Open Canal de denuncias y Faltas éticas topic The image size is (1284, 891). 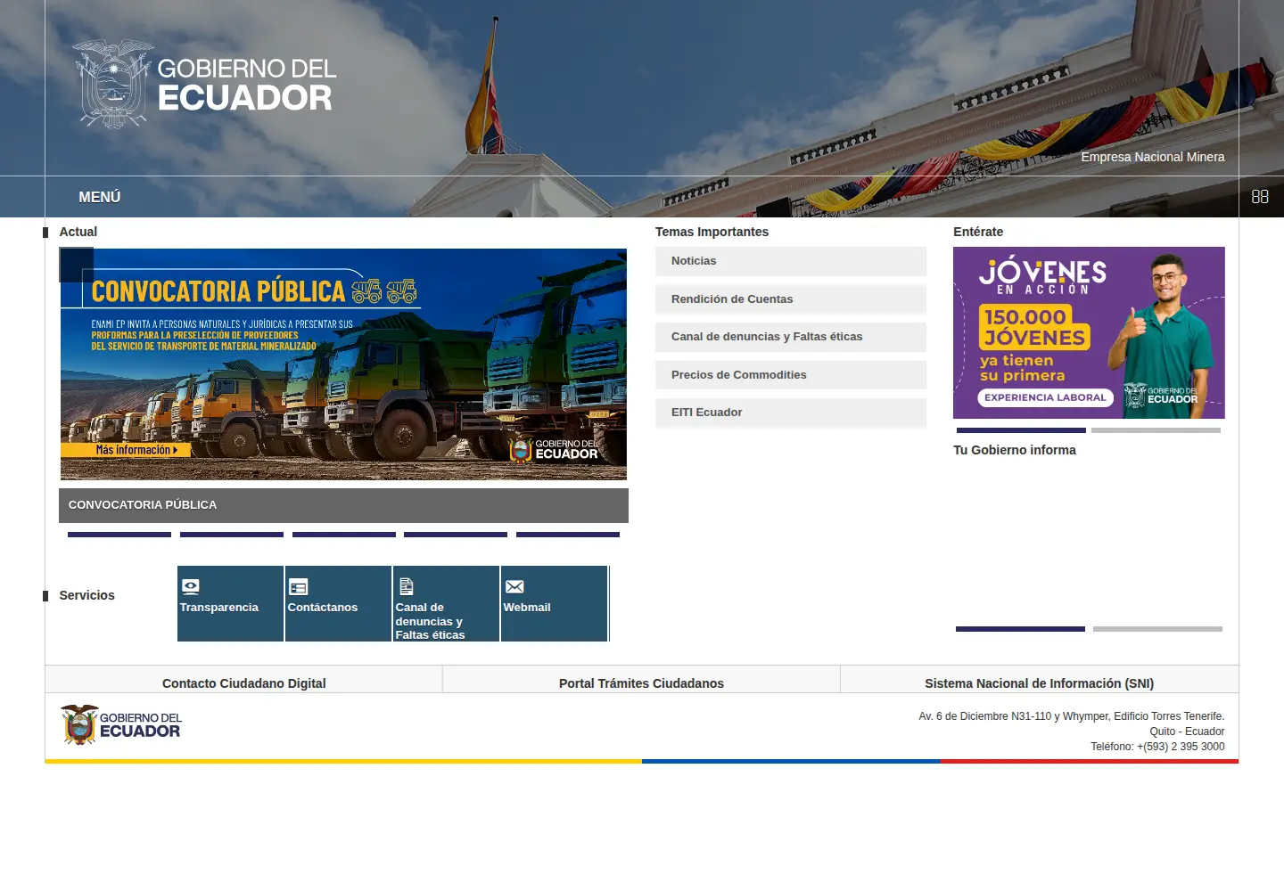pyautogui.click(x=791, y=337)
